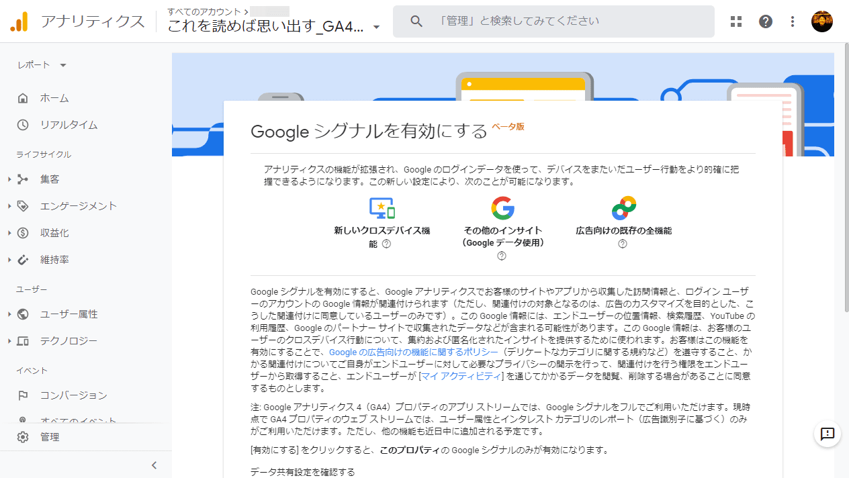The width and height of the screenshot is (849, 478).
Task: Collapse the left sidebar chevron
Action: coord(154,465)
